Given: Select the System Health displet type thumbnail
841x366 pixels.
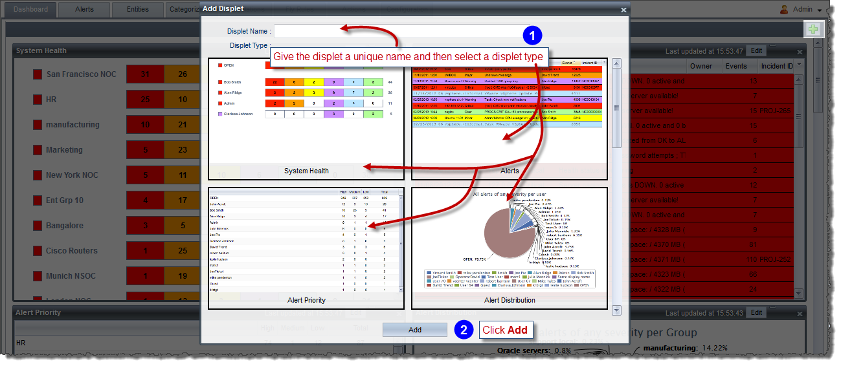Looking at the screenshot, I should [x=306, y=119].
